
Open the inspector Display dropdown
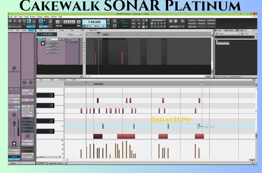click(14, 163)
